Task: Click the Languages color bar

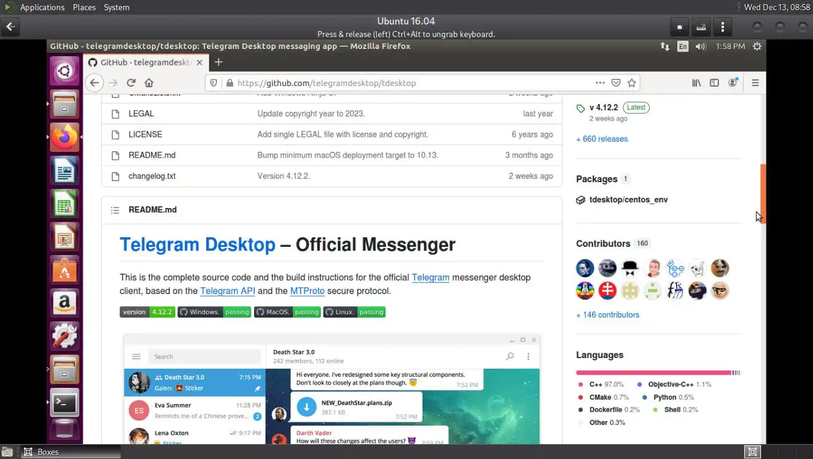Action: coord(658,373)
